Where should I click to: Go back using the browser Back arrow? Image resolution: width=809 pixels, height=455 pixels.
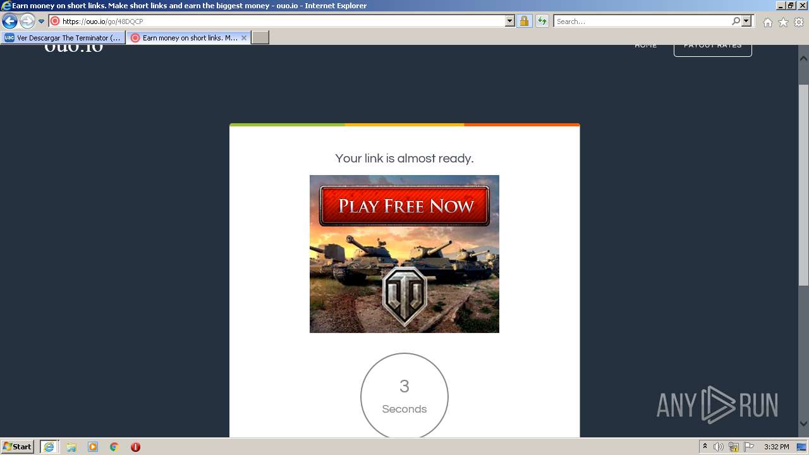click(9, 21)
